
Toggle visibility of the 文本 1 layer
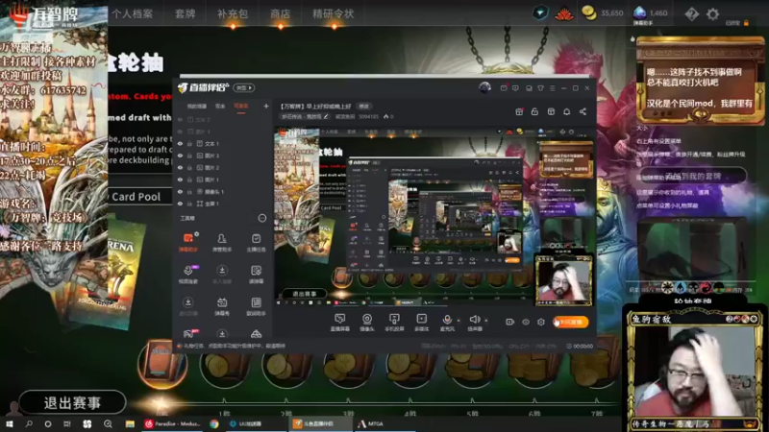pyautogui.click(x=180, y=144)
